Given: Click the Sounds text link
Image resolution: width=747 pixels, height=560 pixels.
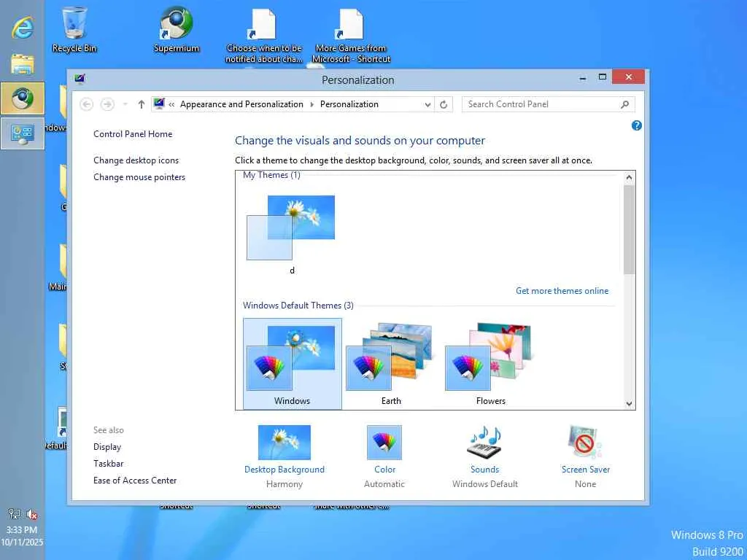Looking at the screenshot, I should coord(484,470).
